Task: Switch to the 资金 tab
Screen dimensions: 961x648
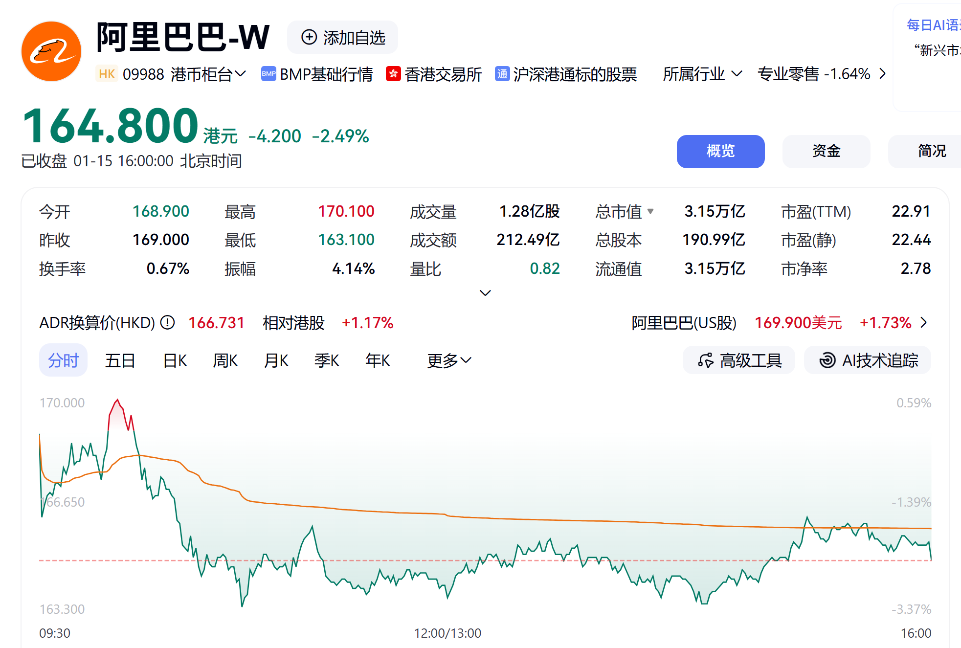Action: pyautogui.click(x=826, y=151)
